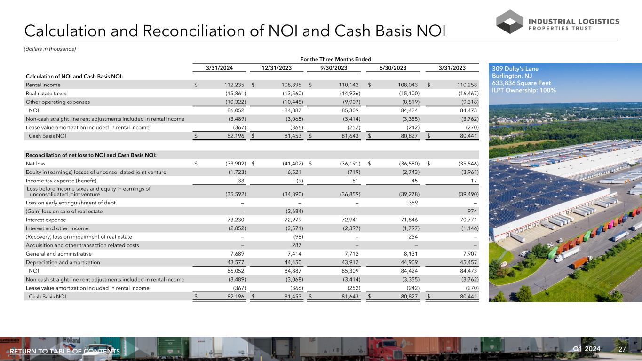
Task: Click the 6/30/2023 column header
Action: (x=393, y=68)
